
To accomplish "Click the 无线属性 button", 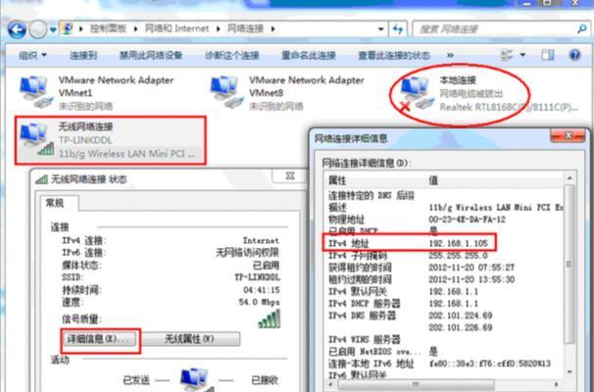I will 189,339.
